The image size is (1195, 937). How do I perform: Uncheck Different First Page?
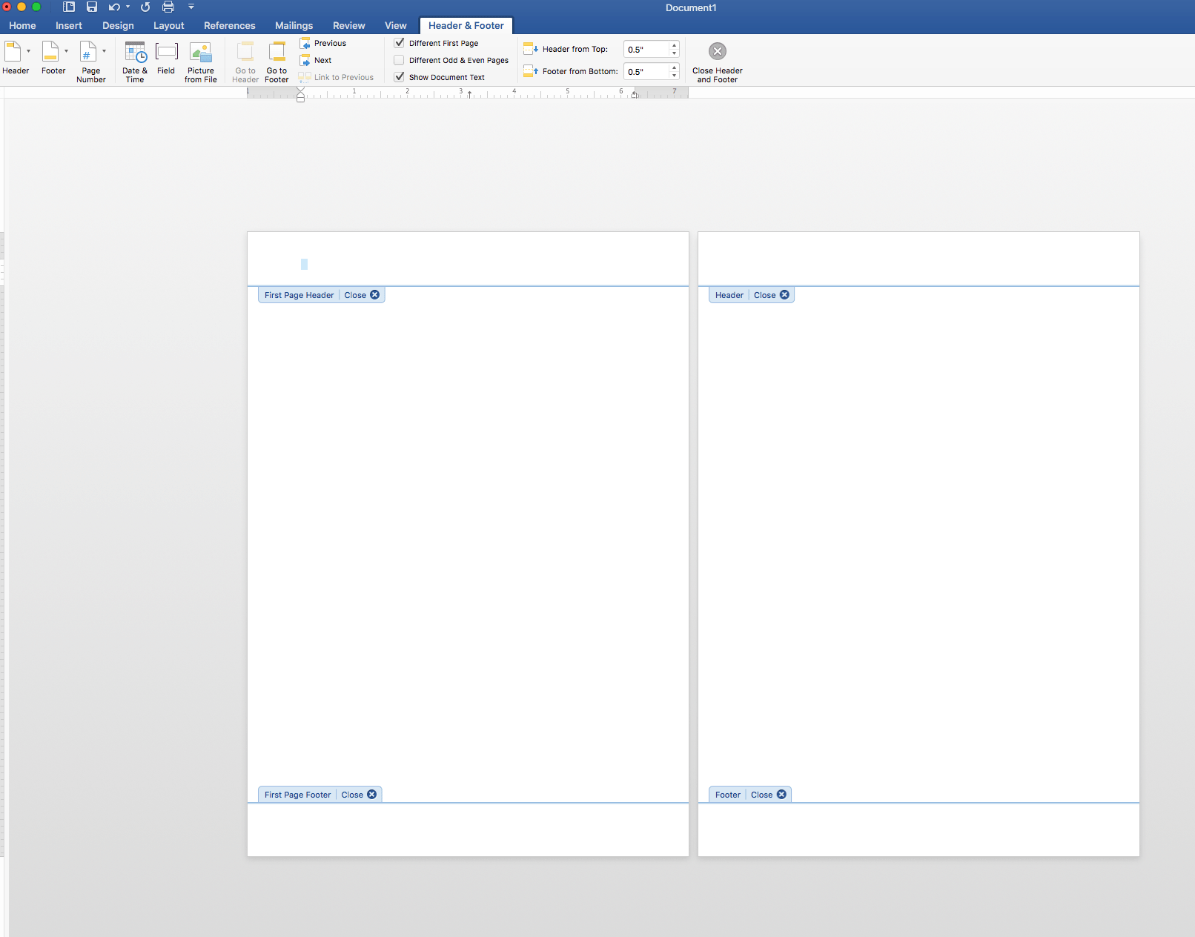[400, 43]
